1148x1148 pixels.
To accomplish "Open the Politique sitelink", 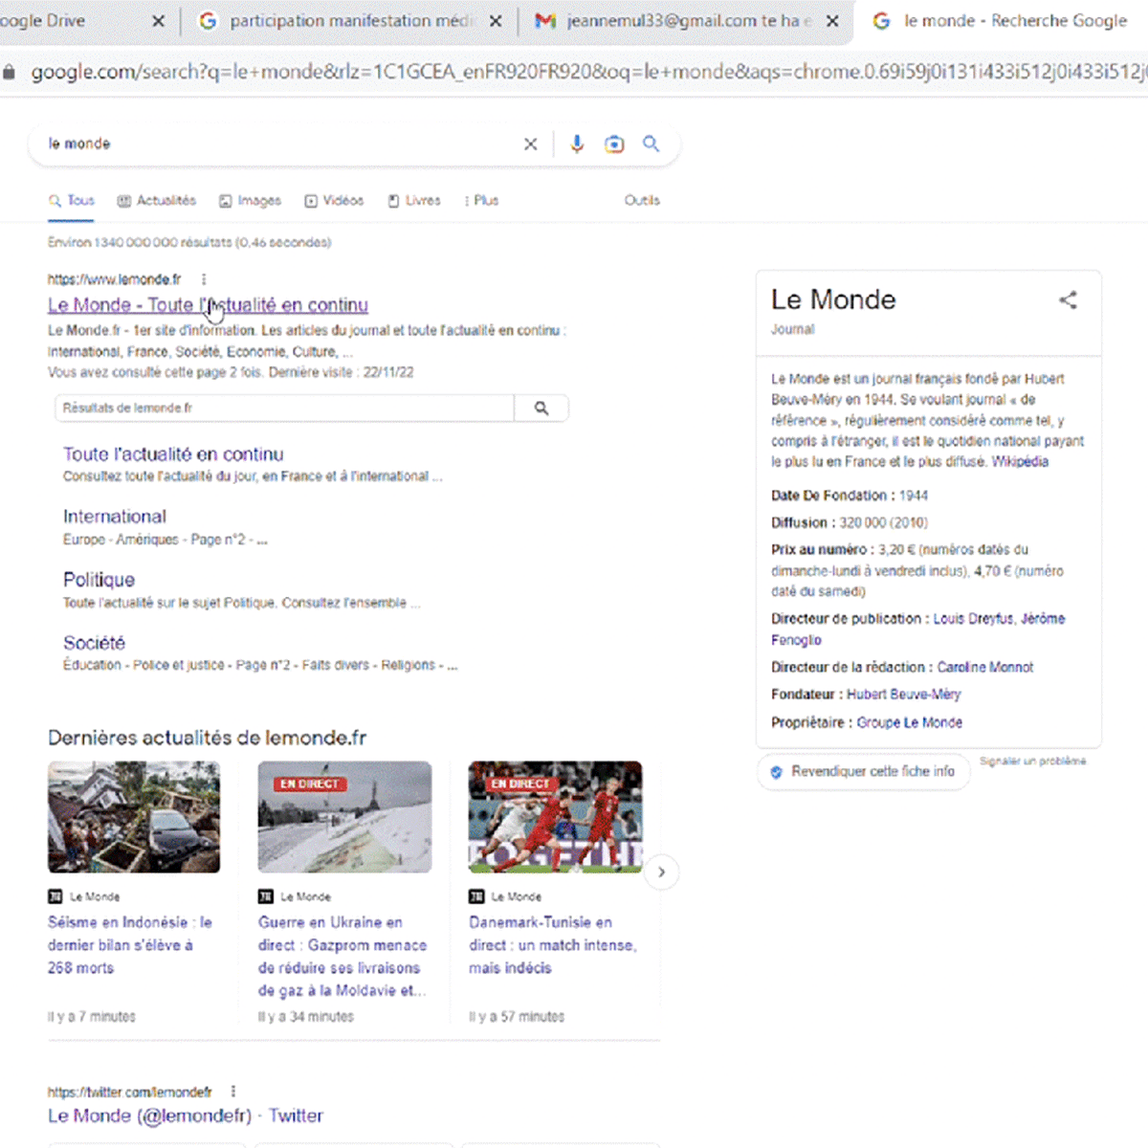I will tap(99, 580).
